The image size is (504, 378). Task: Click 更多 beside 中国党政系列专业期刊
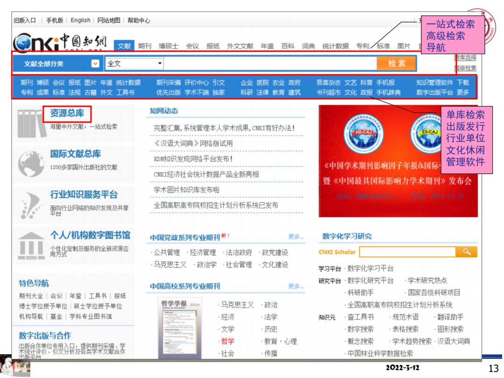(x=296, y=237)
